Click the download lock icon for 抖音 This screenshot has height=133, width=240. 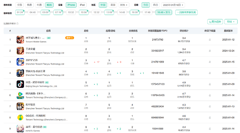(x=210, y=84)
